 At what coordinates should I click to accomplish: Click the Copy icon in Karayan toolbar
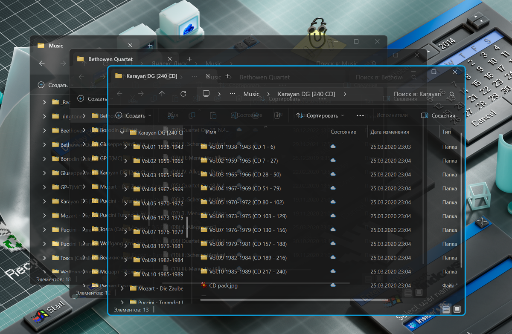pos(192,115)
